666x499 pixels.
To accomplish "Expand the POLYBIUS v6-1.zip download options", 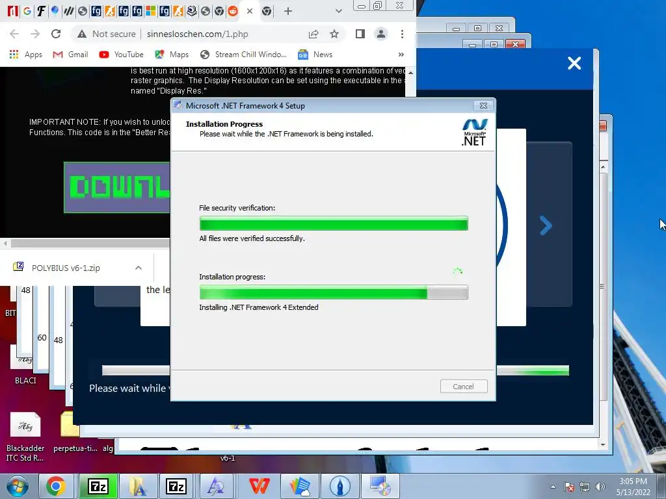I will pos(138,268).
